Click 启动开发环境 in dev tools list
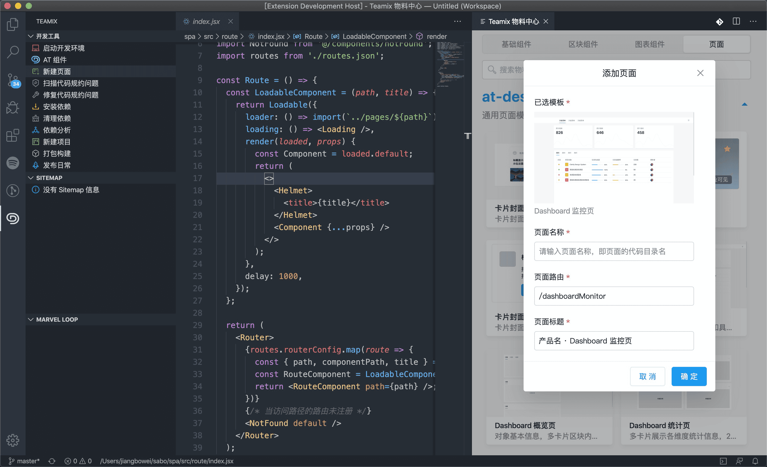 tap(101, 48)
